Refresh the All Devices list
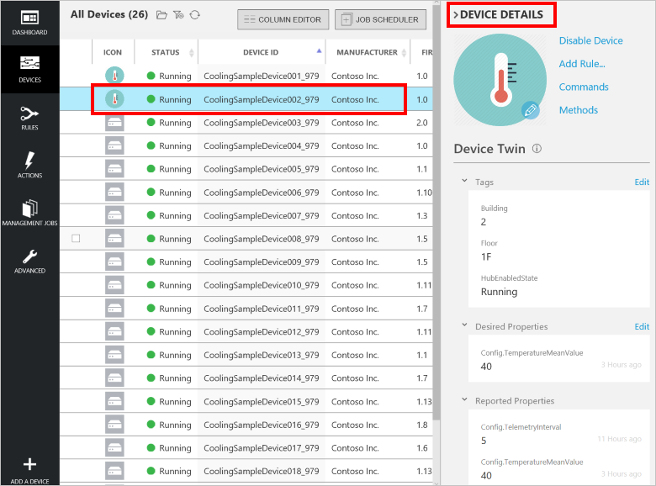This screenshot has height=486, width=656. point(195,15)
